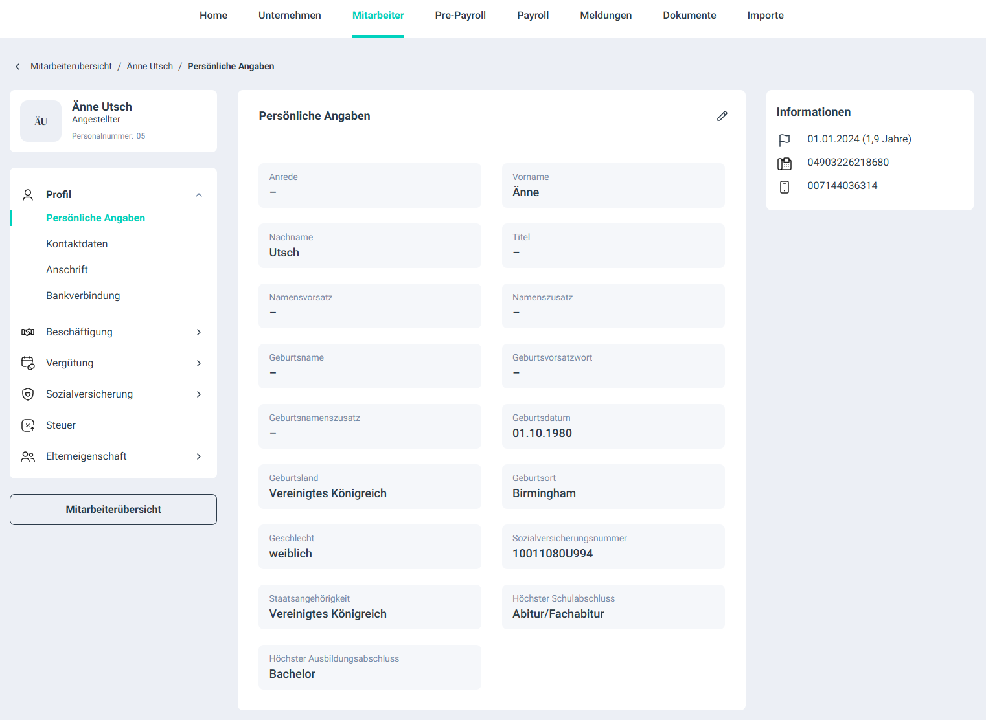Expand the Beschäftigung section arrow
The height and width of the screenshot is (720, 986).
coord(199,332)
